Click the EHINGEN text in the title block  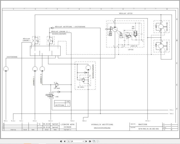(67, 127)
